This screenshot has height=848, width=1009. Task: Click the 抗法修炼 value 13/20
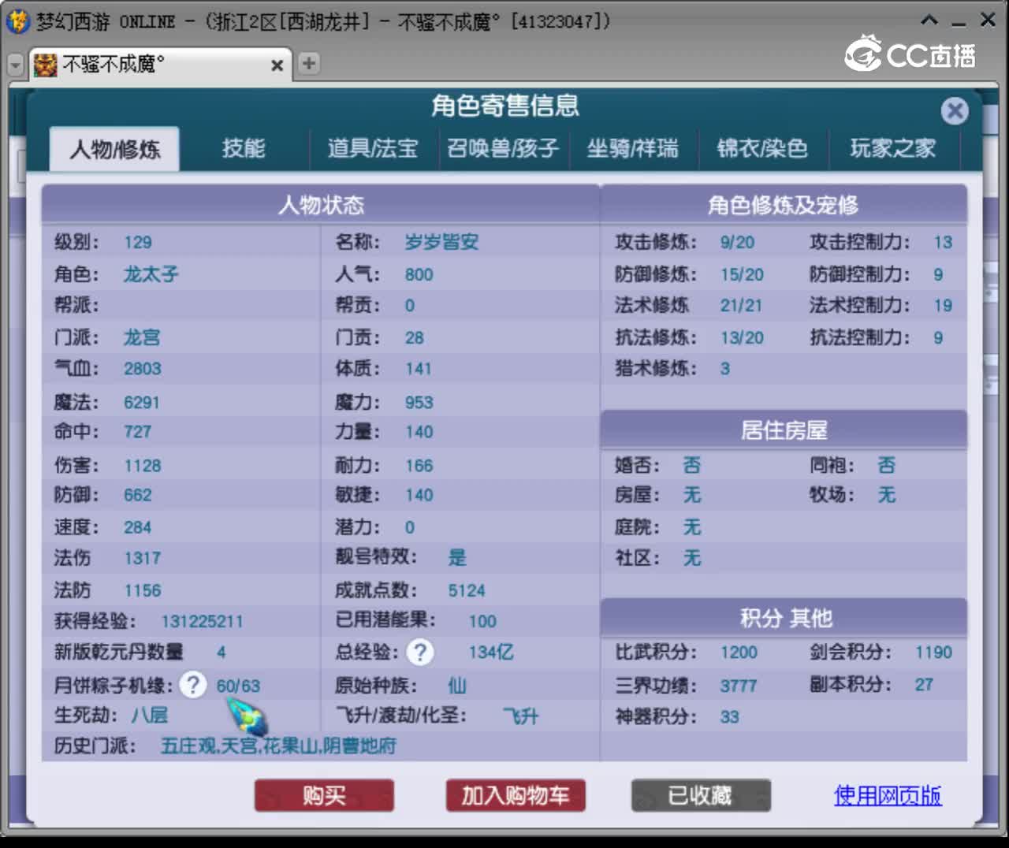[x=742, y=338]
